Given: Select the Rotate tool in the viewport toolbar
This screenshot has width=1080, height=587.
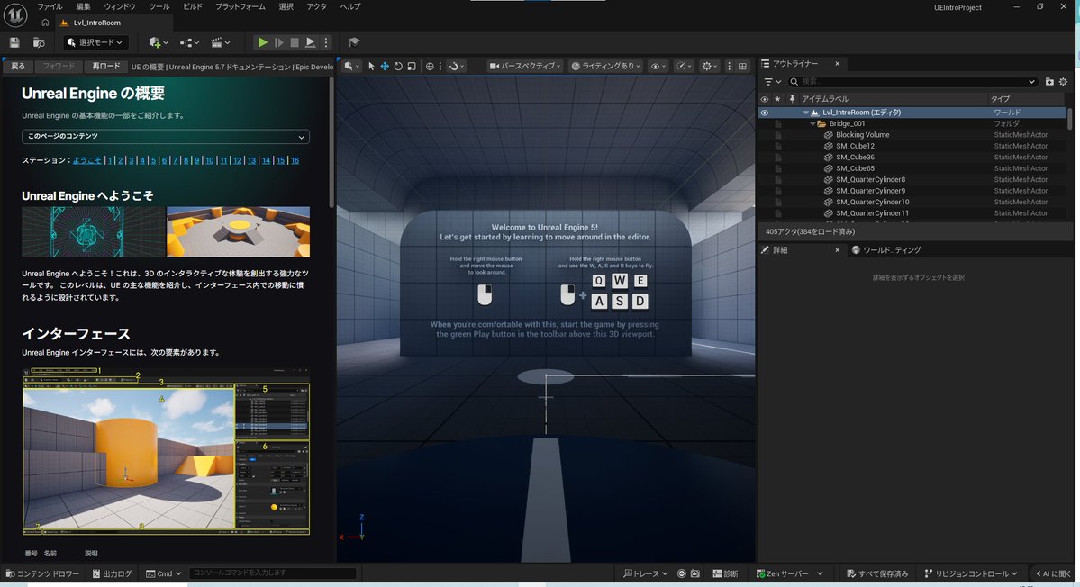Looking at the screenshot, I should (397, 66).
